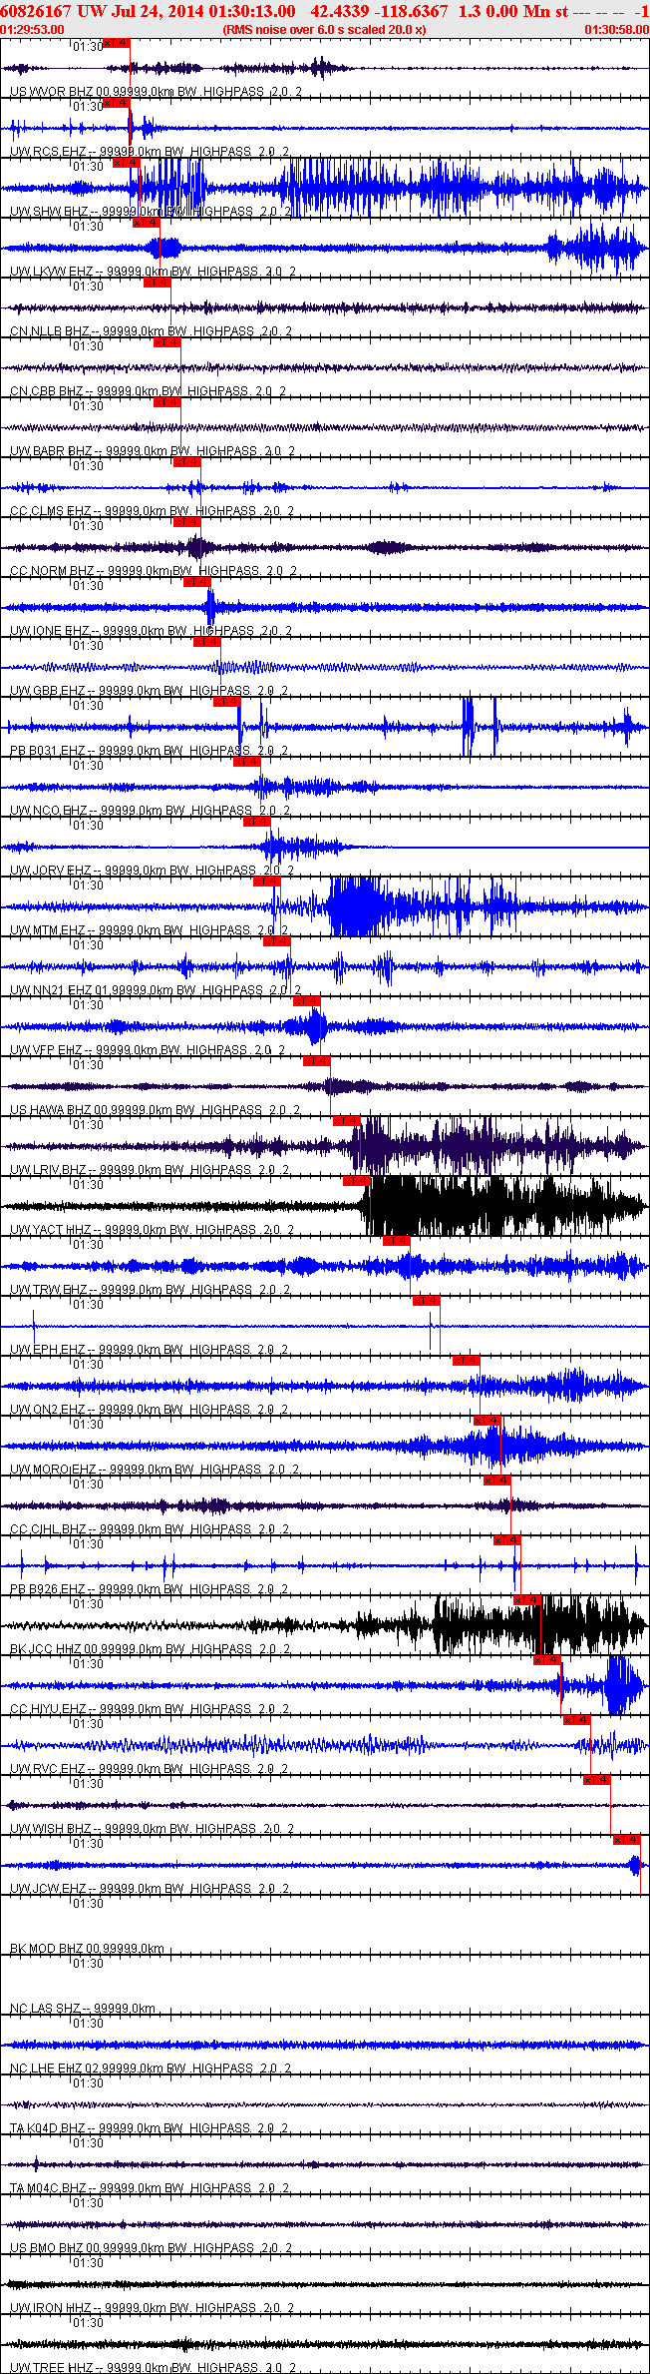Click the CC CLMS EHZ station label
The image size is (650, 2374).
[x=152, y=511]
